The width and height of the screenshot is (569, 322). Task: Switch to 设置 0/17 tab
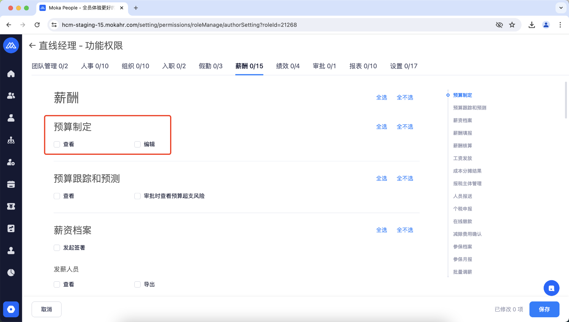click(404, 66)
